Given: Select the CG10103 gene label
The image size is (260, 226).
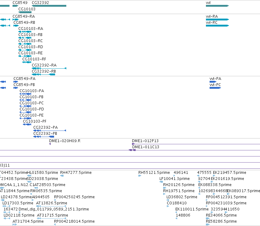Looking at the screenshot, I should tap(27, 9).
